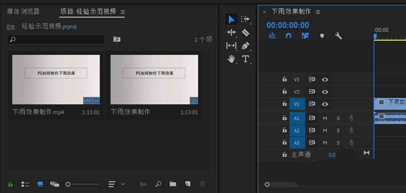Click Automate to Sequence icon
Viewport: 406px width, 193px height.
[143, 184]
